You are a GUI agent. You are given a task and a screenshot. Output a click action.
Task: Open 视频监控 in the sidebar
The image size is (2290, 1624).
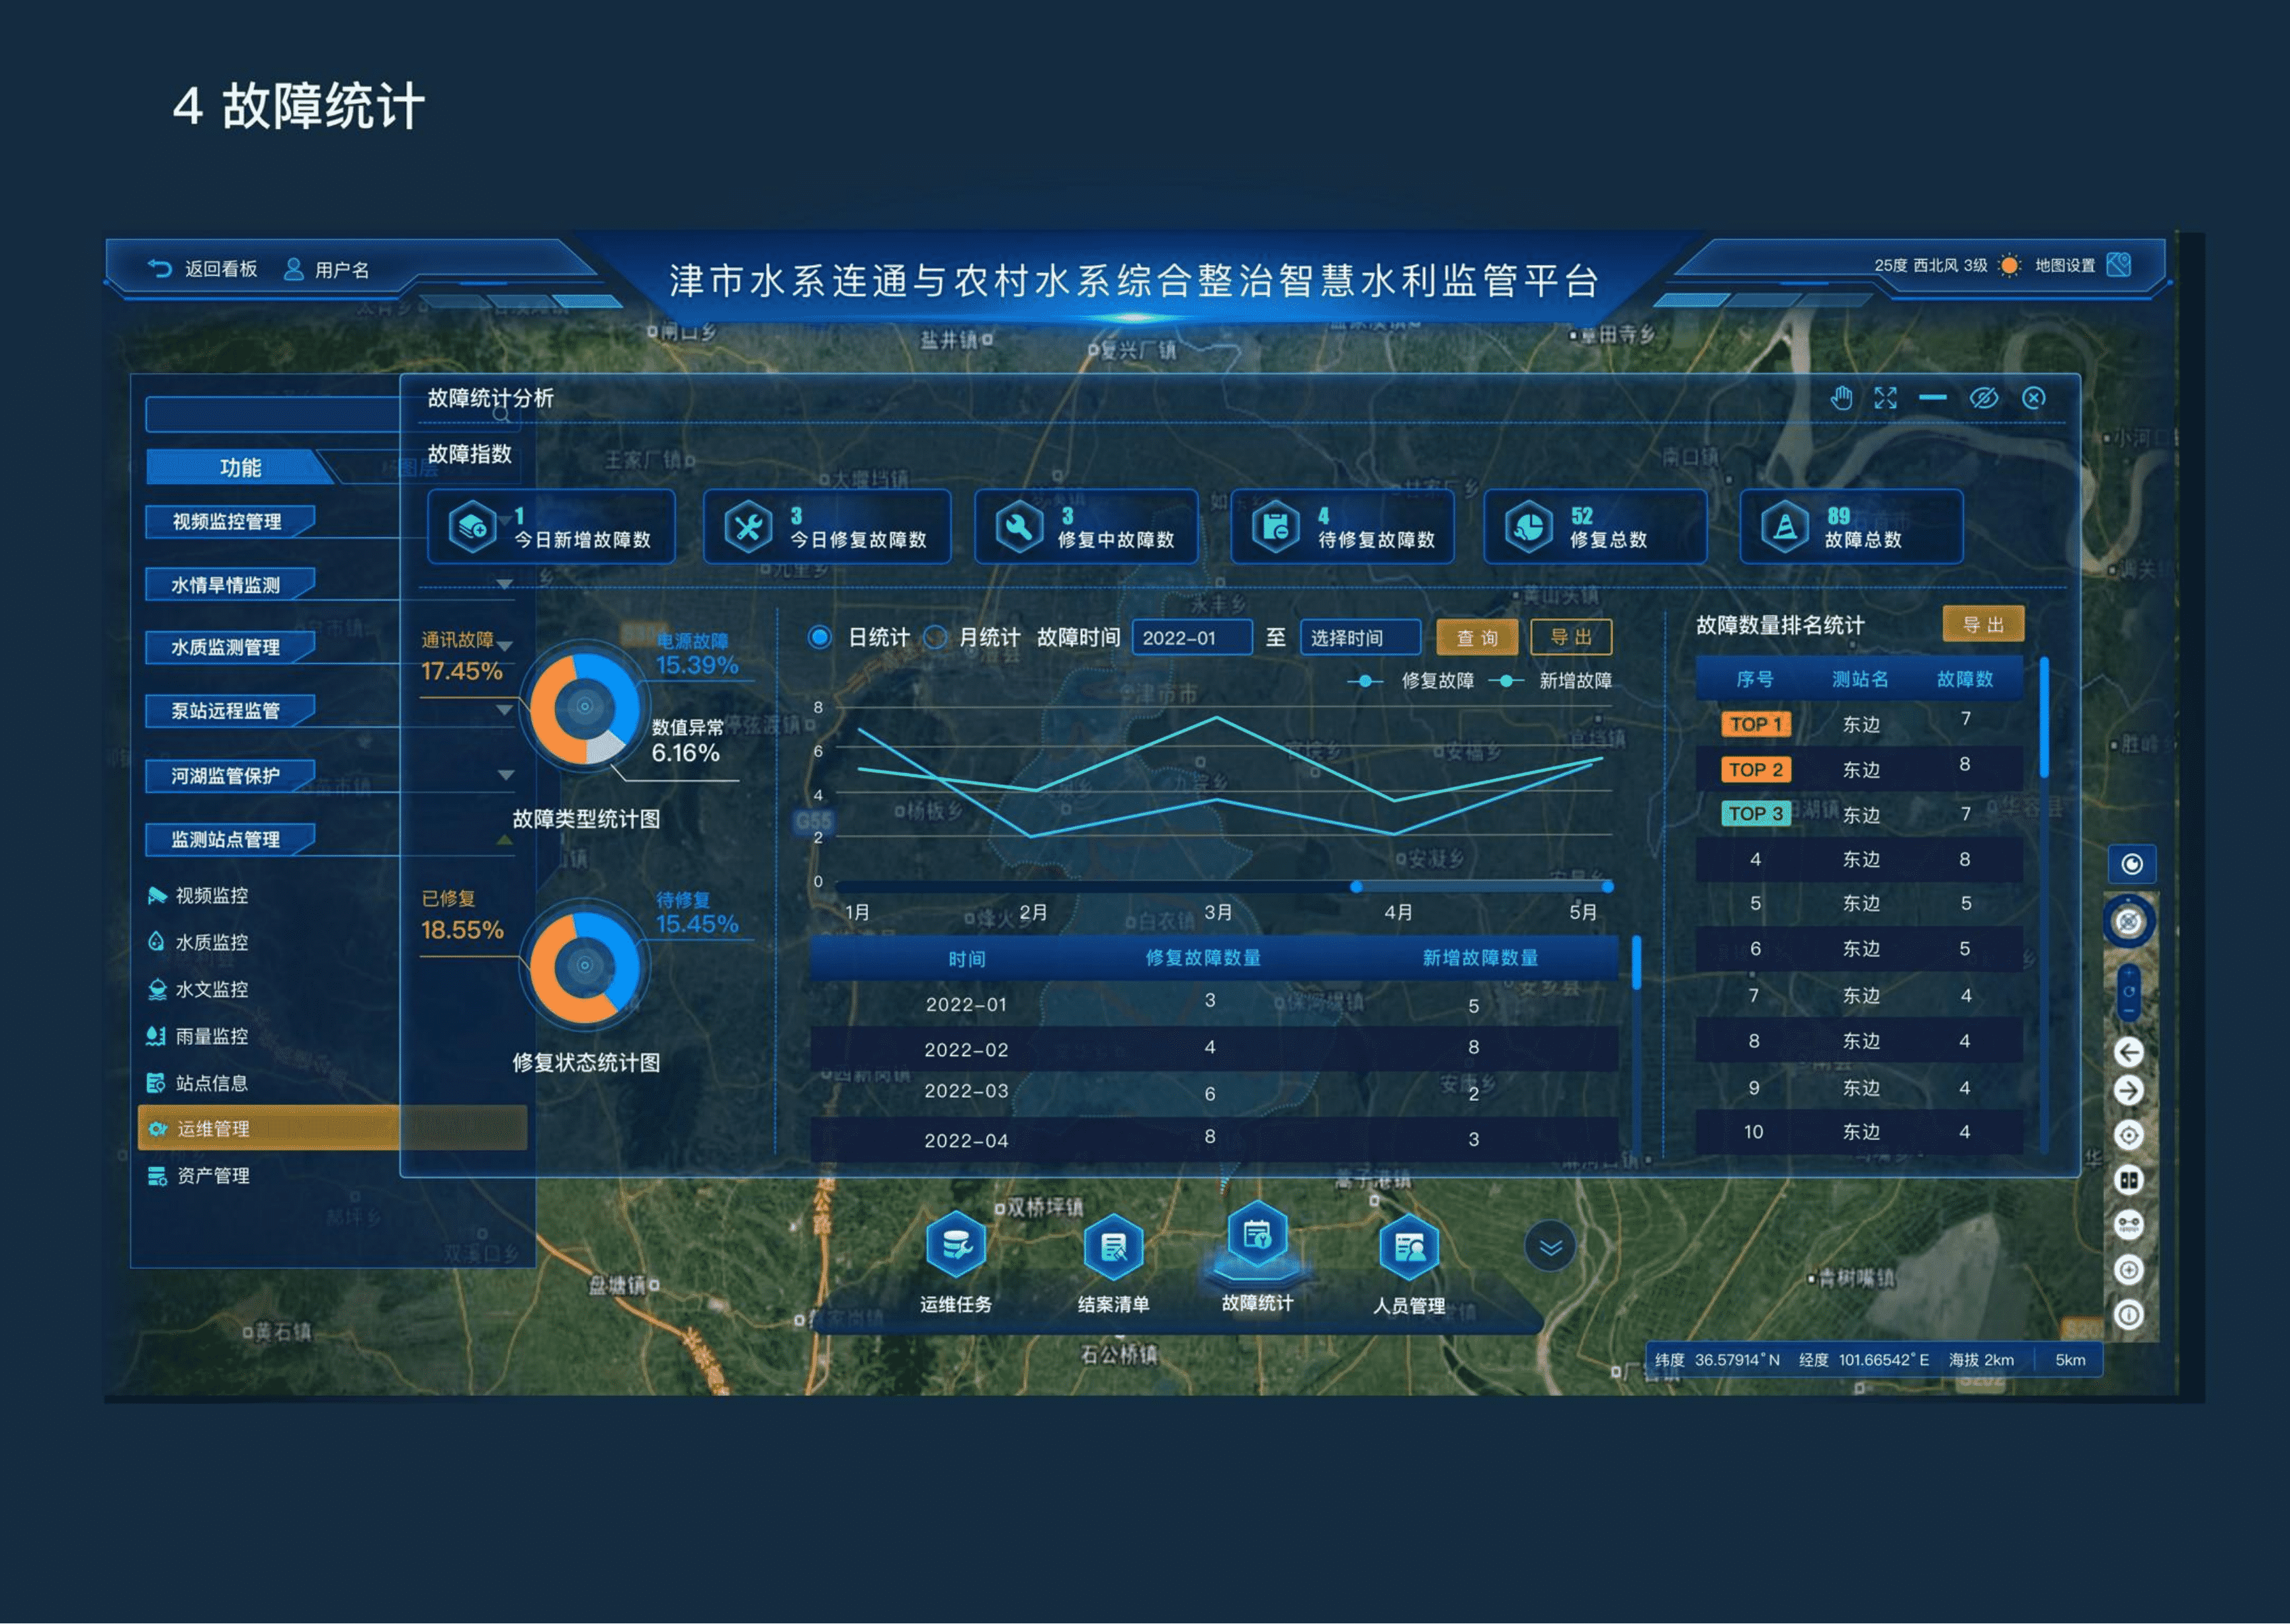click(x=198, y=895)
